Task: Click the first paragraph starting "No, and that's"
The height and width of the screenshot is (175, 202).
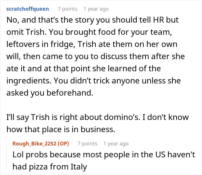Action: [96, 56]
